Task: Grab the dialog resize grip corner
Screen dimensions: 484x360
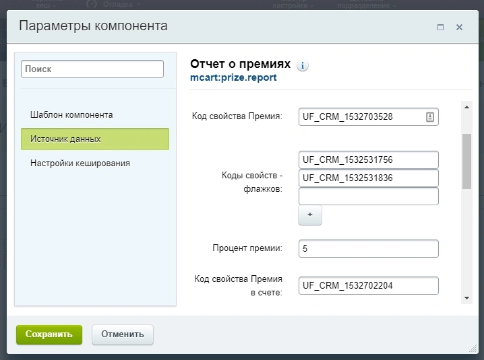Action: pyautogui.click(x=473, y=349)
